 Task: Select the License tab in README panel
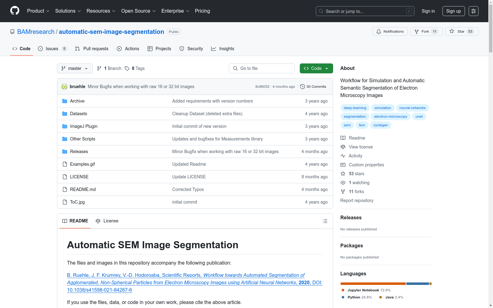(107, 221)
